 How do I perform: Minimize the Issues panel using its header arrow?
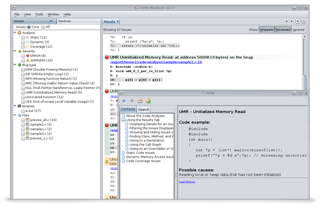[x=51, y=21]
